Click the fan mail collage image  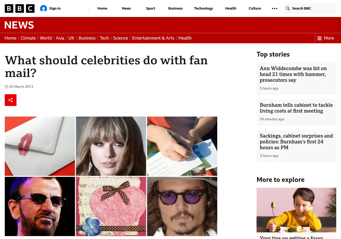(111, 176)
